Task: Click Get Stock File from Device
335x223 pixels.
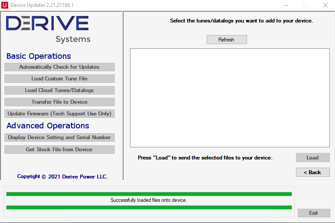Action: point(59,150)
